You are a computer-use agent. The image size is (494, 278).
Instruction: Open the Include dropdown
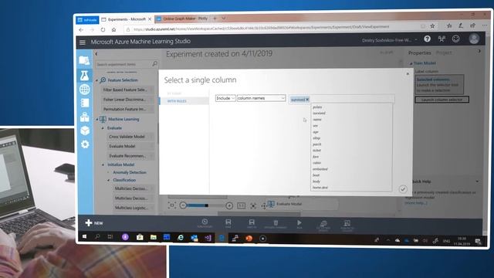click(x=225, y=98)
